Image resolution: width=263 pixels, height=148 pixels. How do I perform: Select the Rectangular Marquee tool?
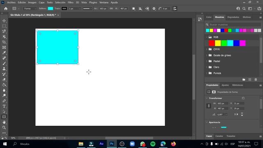tap(4, 26)
